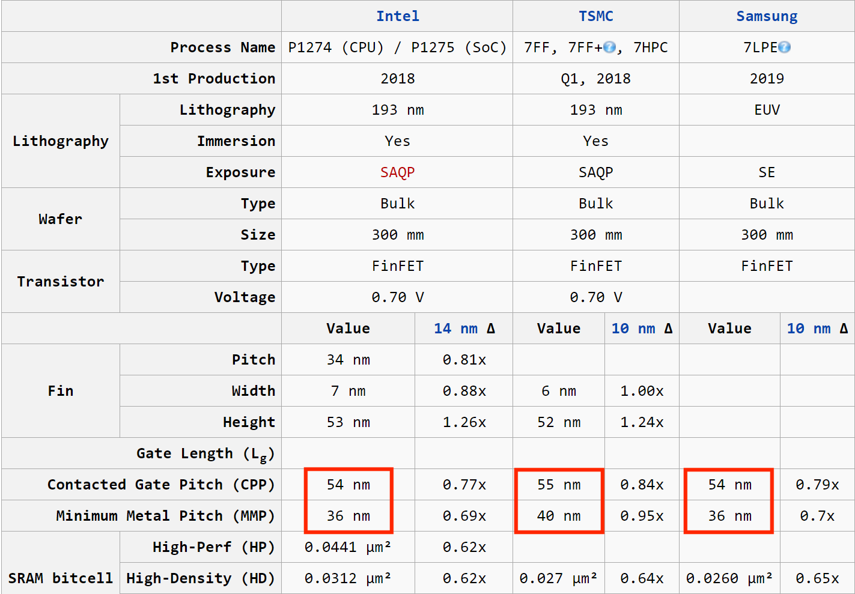Click the 0.0312 µm² High-Density SRAM cell
Screen dimensions: 855x594
(348, 578)
